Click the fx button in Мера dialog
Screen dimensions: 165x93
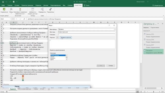57,37
